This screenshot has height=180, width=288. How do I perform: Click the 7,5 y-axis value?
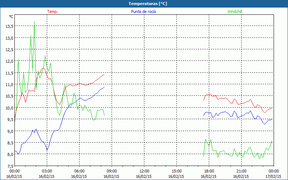(10, 166)
